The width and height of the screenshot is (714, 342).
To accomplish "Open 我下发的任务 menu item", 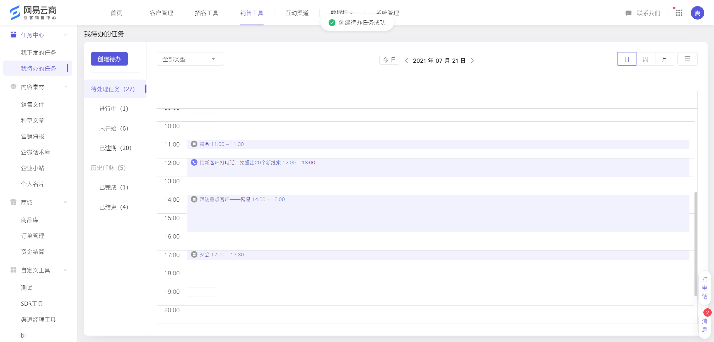I will pyautogui.click(x=38, y=52).
